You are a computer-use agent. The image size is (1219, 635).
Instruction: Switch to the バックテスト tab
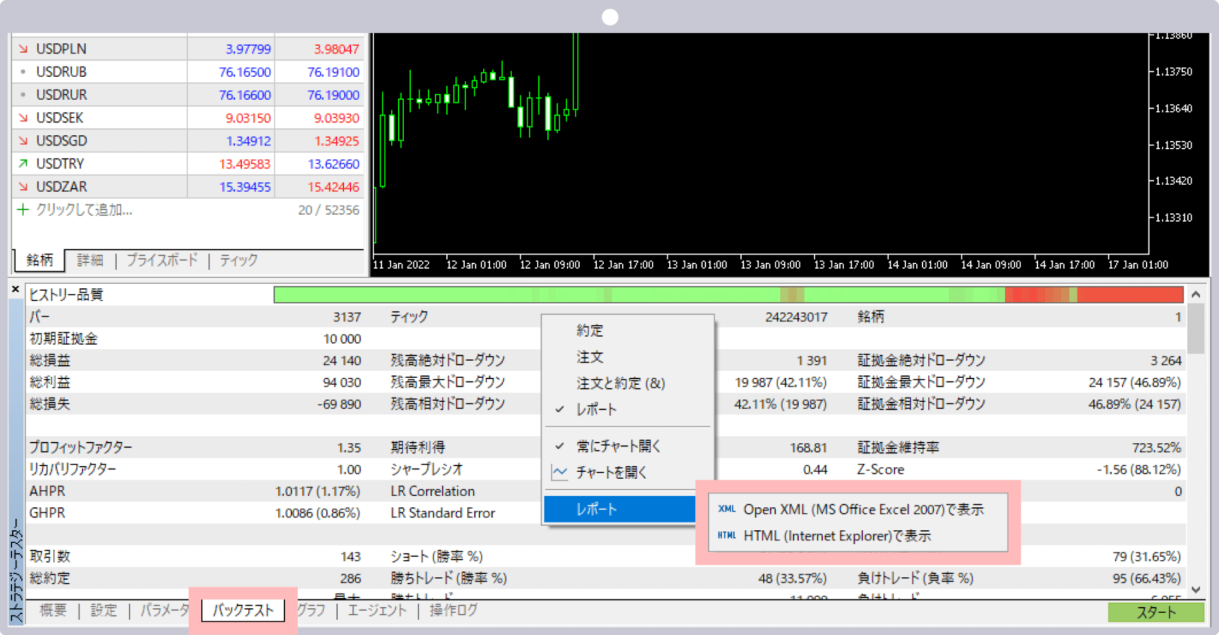tap(243, 610)
